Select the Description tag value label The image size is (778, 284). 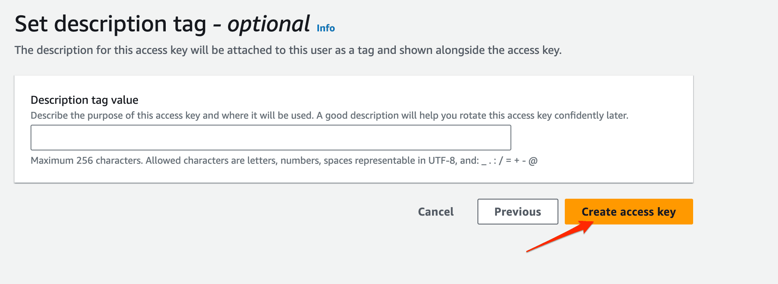(x=84, y=99)
